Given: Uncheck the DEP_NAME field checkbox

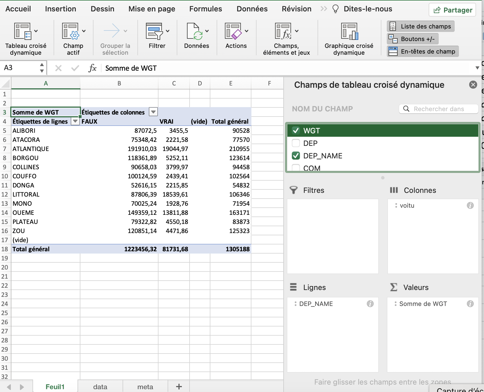Looking at the screenshot, I should 296,156.
